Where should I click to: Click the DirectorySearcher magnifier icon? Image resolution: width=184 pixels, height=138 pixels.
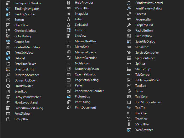point(8,75)
